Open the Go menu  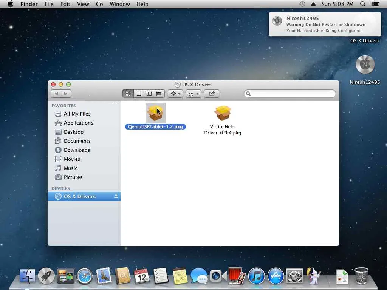click(99, 4)
